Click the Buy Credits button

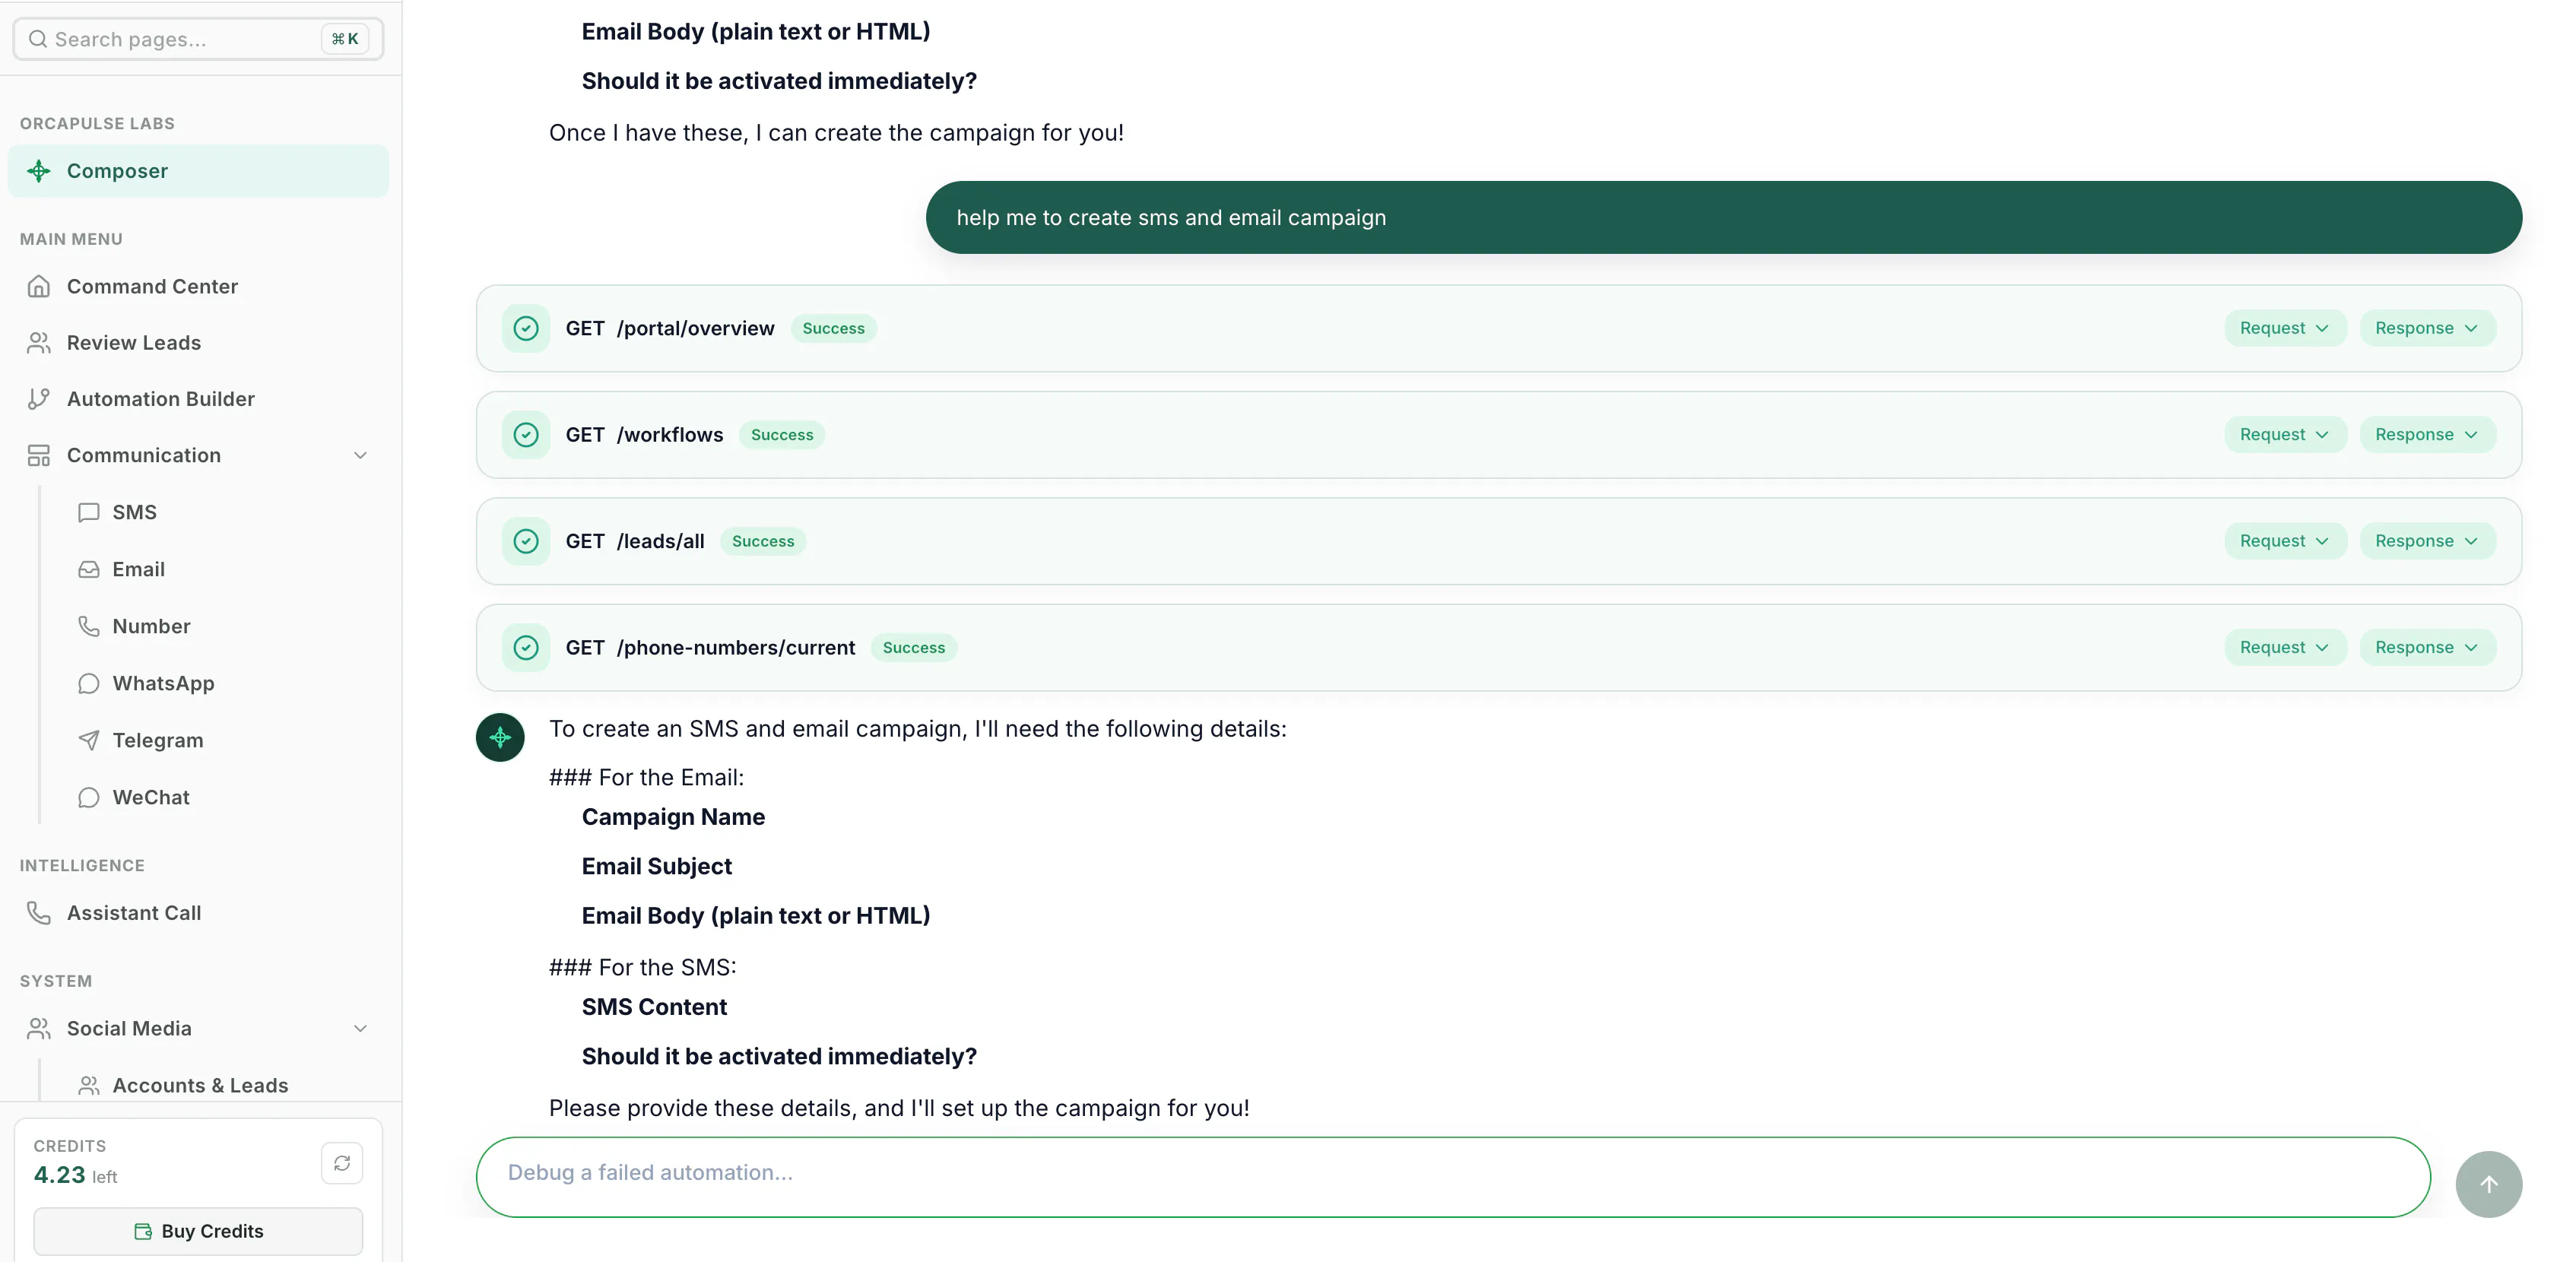pyautogui.click(x=198, y=1231)
